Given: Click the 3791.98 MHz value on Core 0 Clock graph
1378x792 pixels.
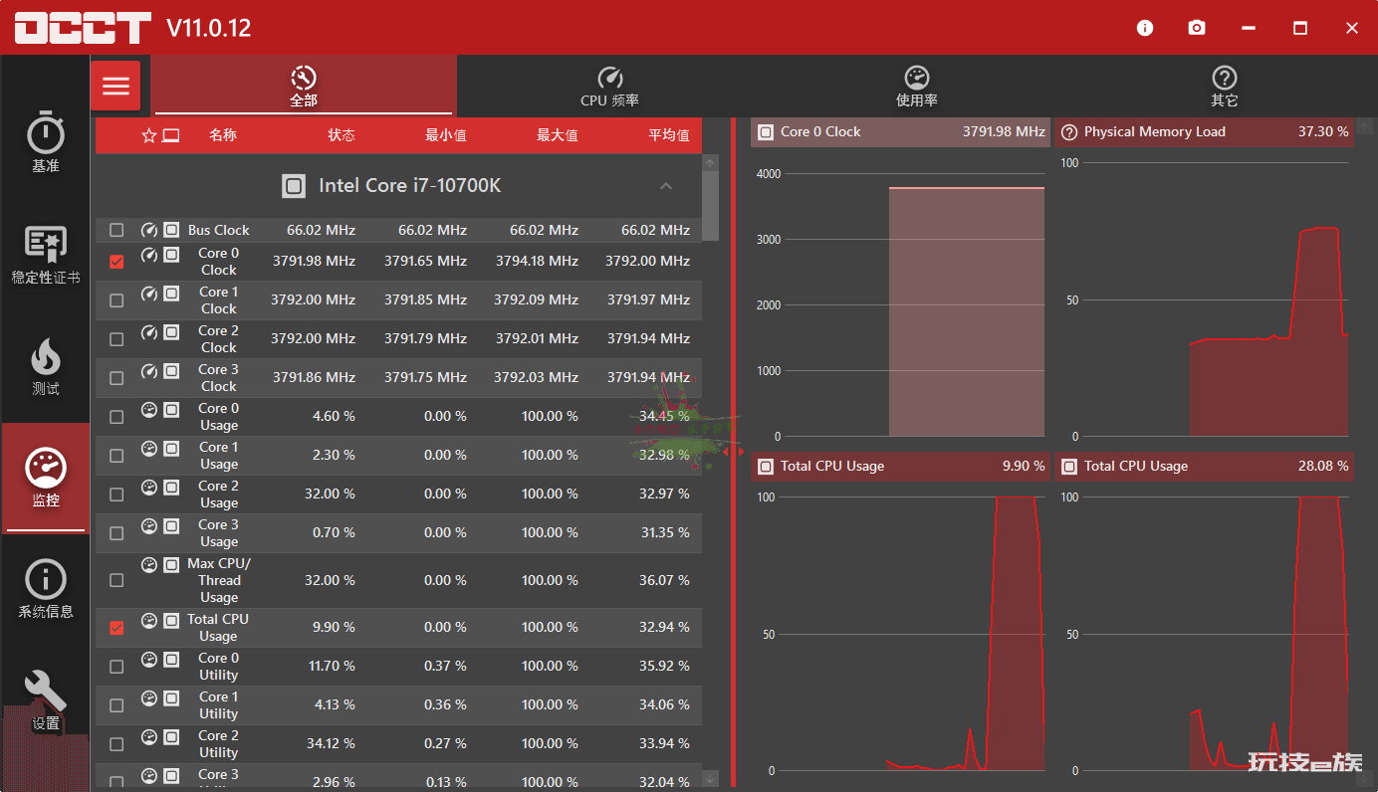Looking at the screenshot, I should (1004, 131).
